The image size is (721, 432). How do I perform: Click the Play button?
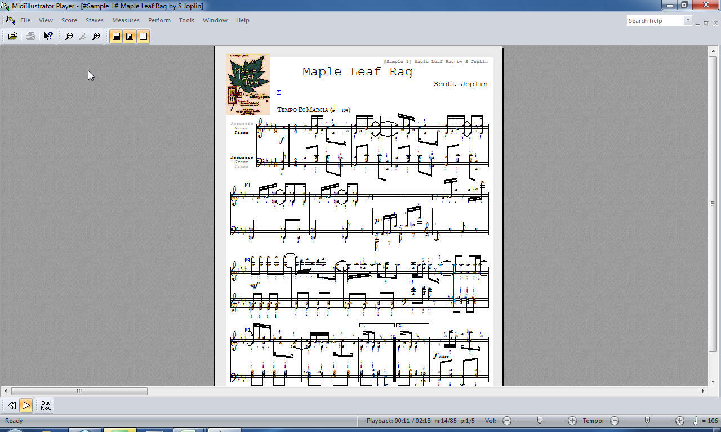(25, 405)
